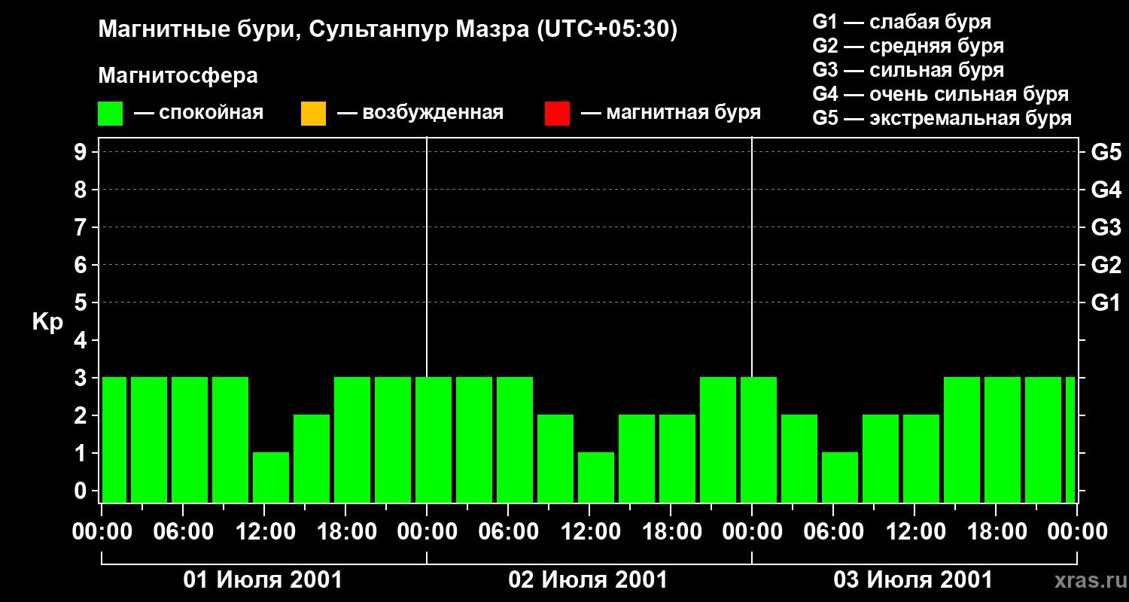Click the '18:00' tick label on 03 Июля
Image resolution: width=1129 pixels, height=602 pixels.
pyautogui.click(x=996, y=532)
